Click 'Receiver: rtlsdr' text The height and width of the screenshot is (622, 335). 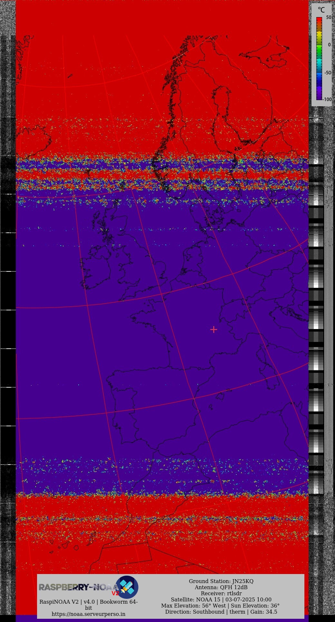click(x=221, y=593)
